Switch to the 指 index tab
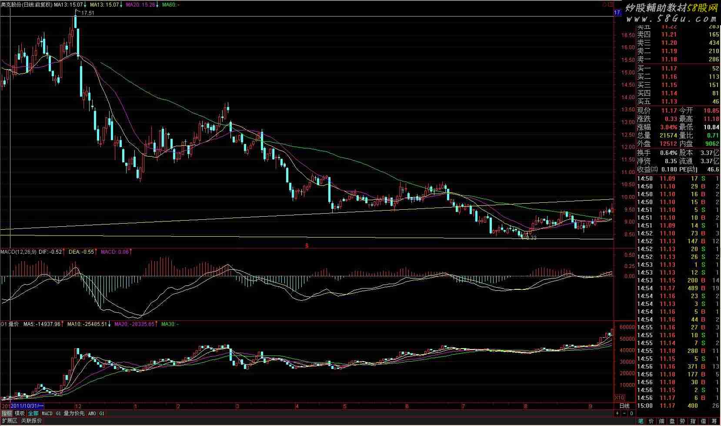This screenshot has width=721, height=426. tap(693, 421)
